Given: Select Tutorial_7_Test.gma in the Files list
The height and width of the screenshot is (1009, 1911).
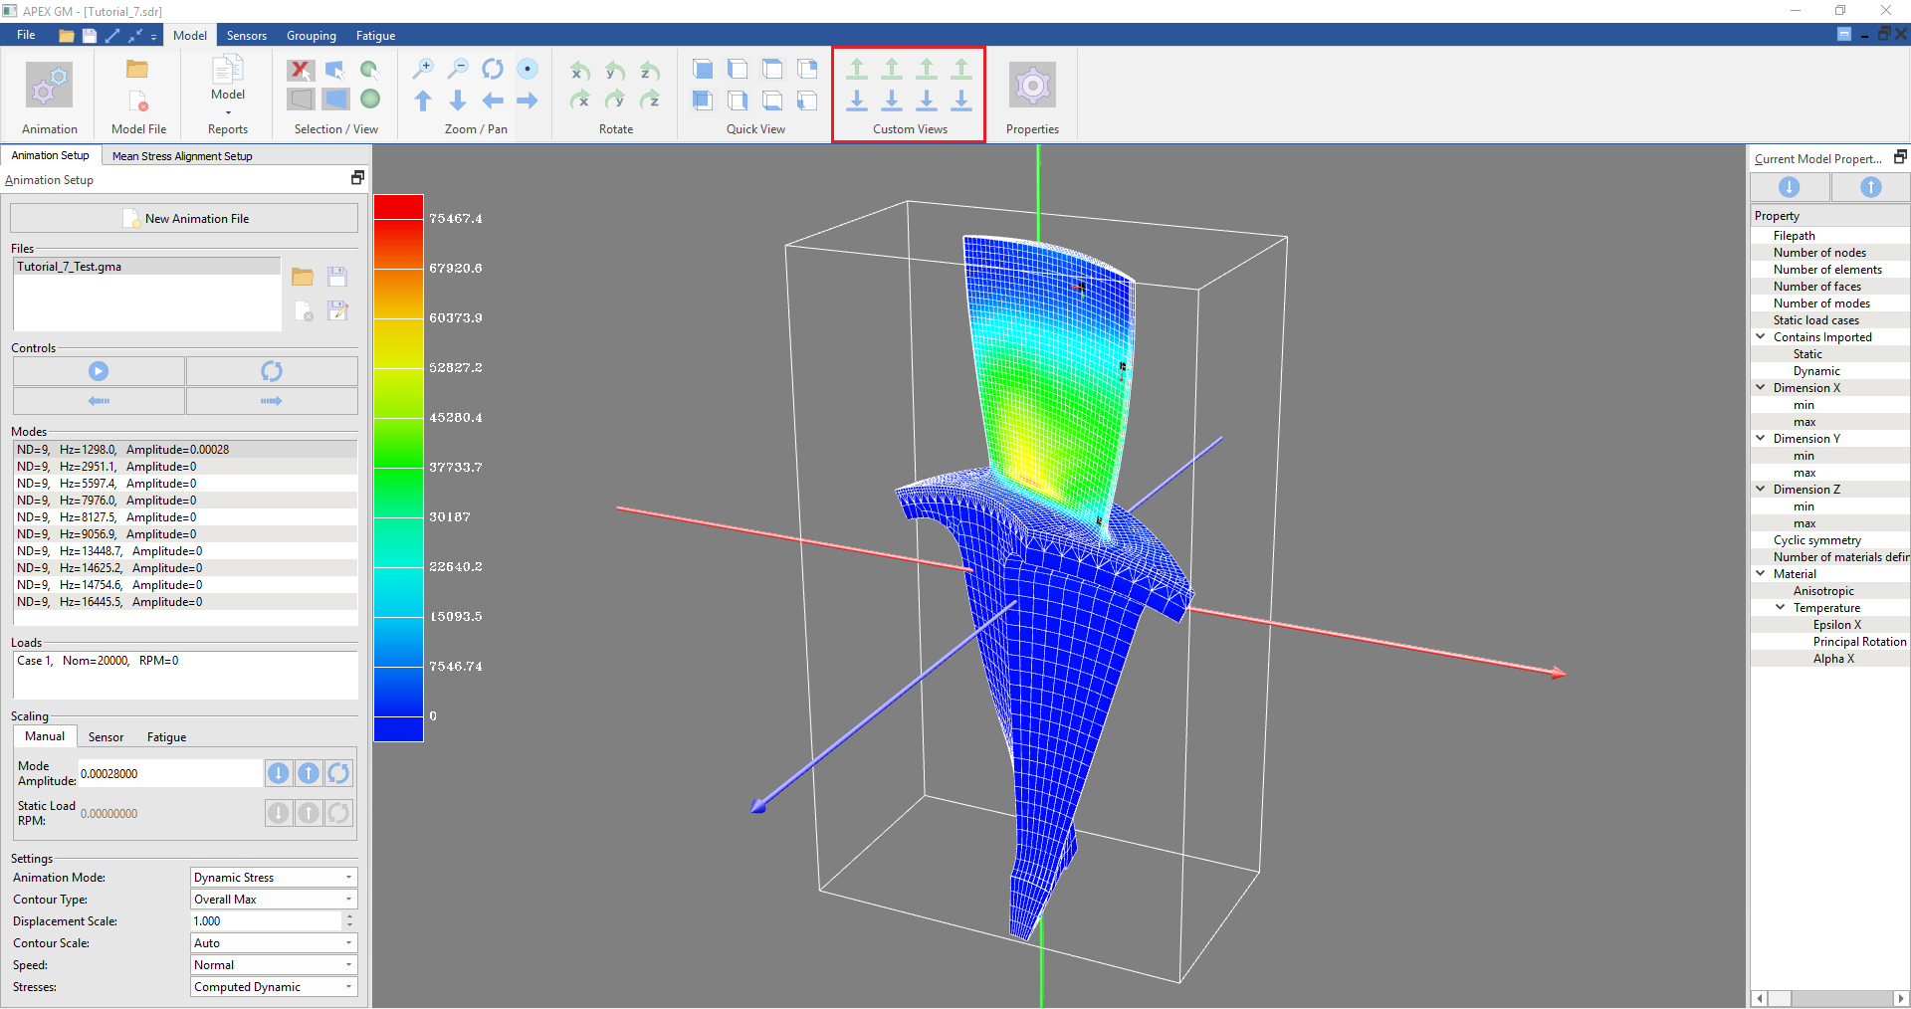Looking at the screenshot, I should [x=147, y=267].
